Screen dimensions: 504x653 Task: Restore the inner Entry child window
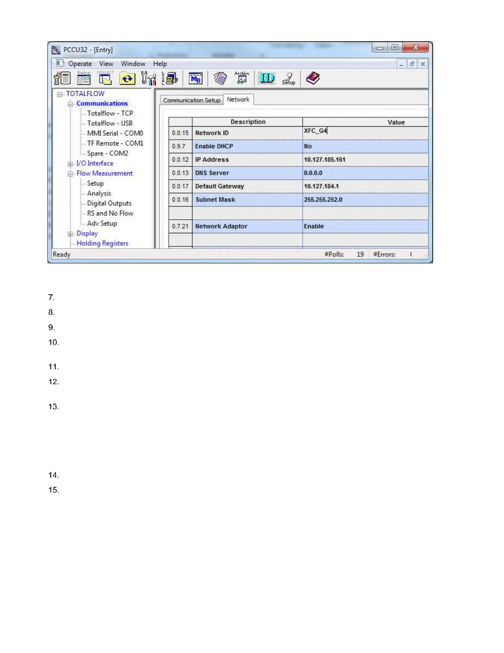pyautogui.click(x=412, y=64)
